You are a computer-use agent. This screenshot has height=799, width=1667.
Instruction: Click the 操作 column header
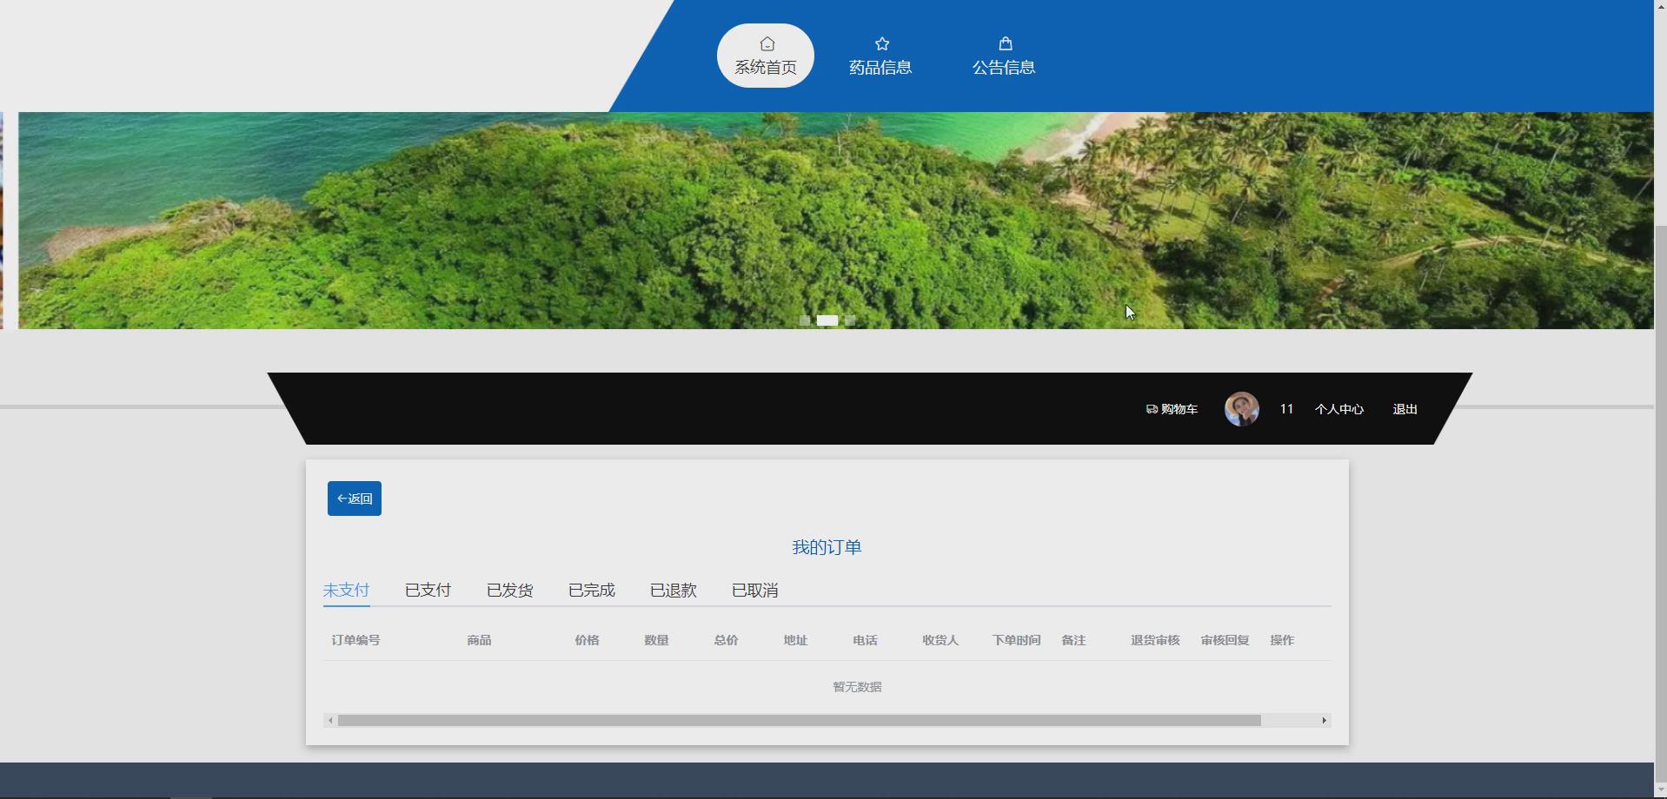(x=1282, y=640)
